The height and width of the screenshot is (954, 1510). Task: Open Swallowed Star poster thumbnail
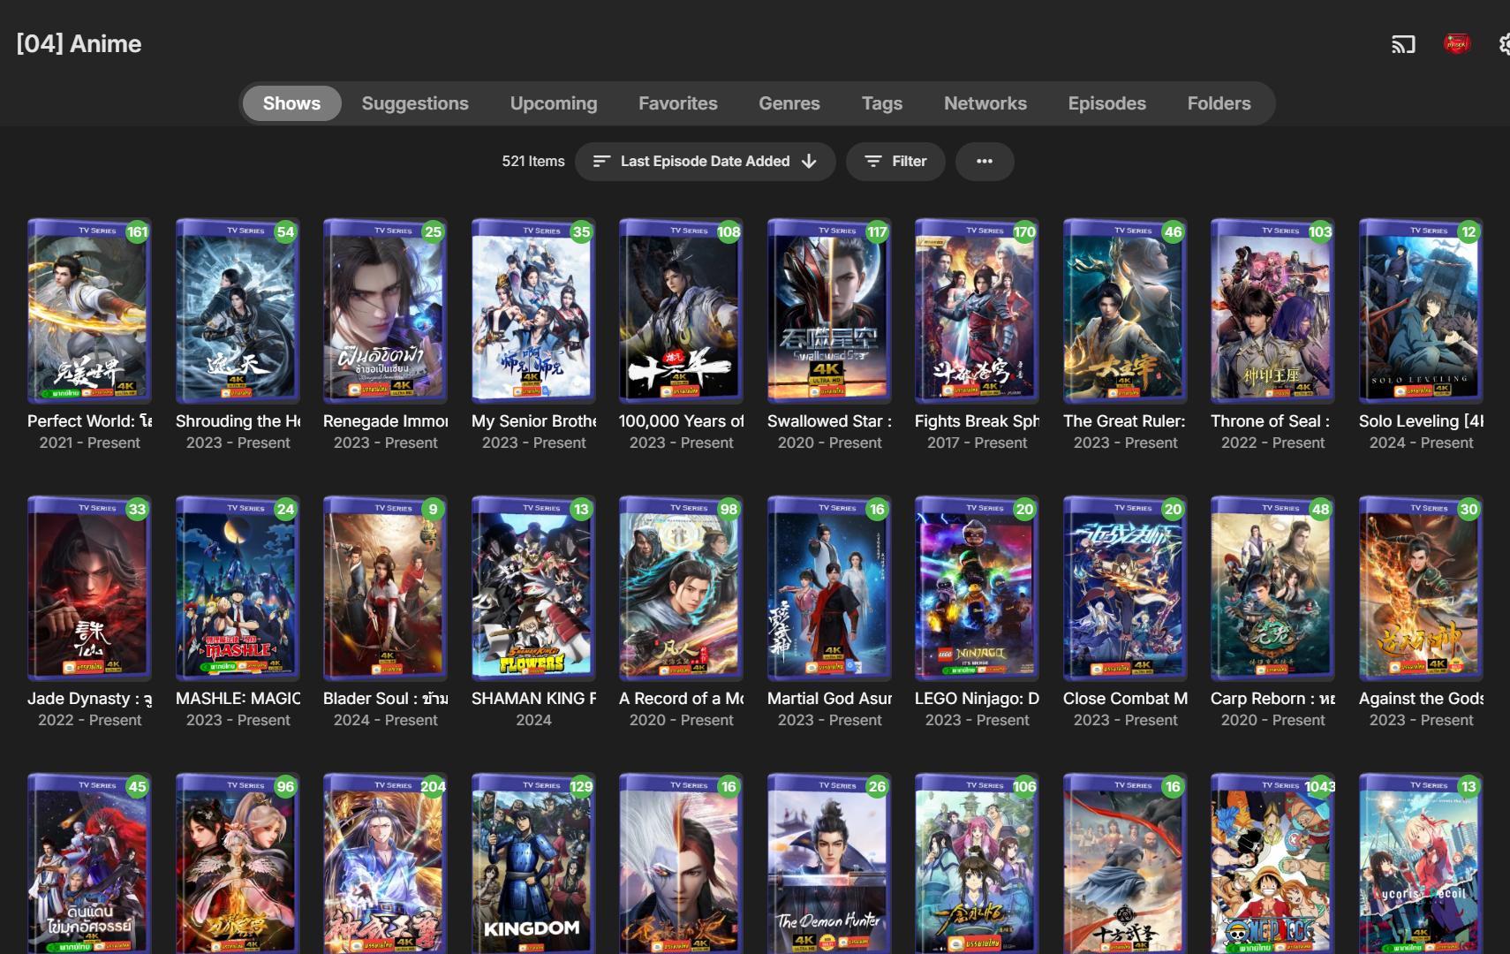tap(829, 311)
